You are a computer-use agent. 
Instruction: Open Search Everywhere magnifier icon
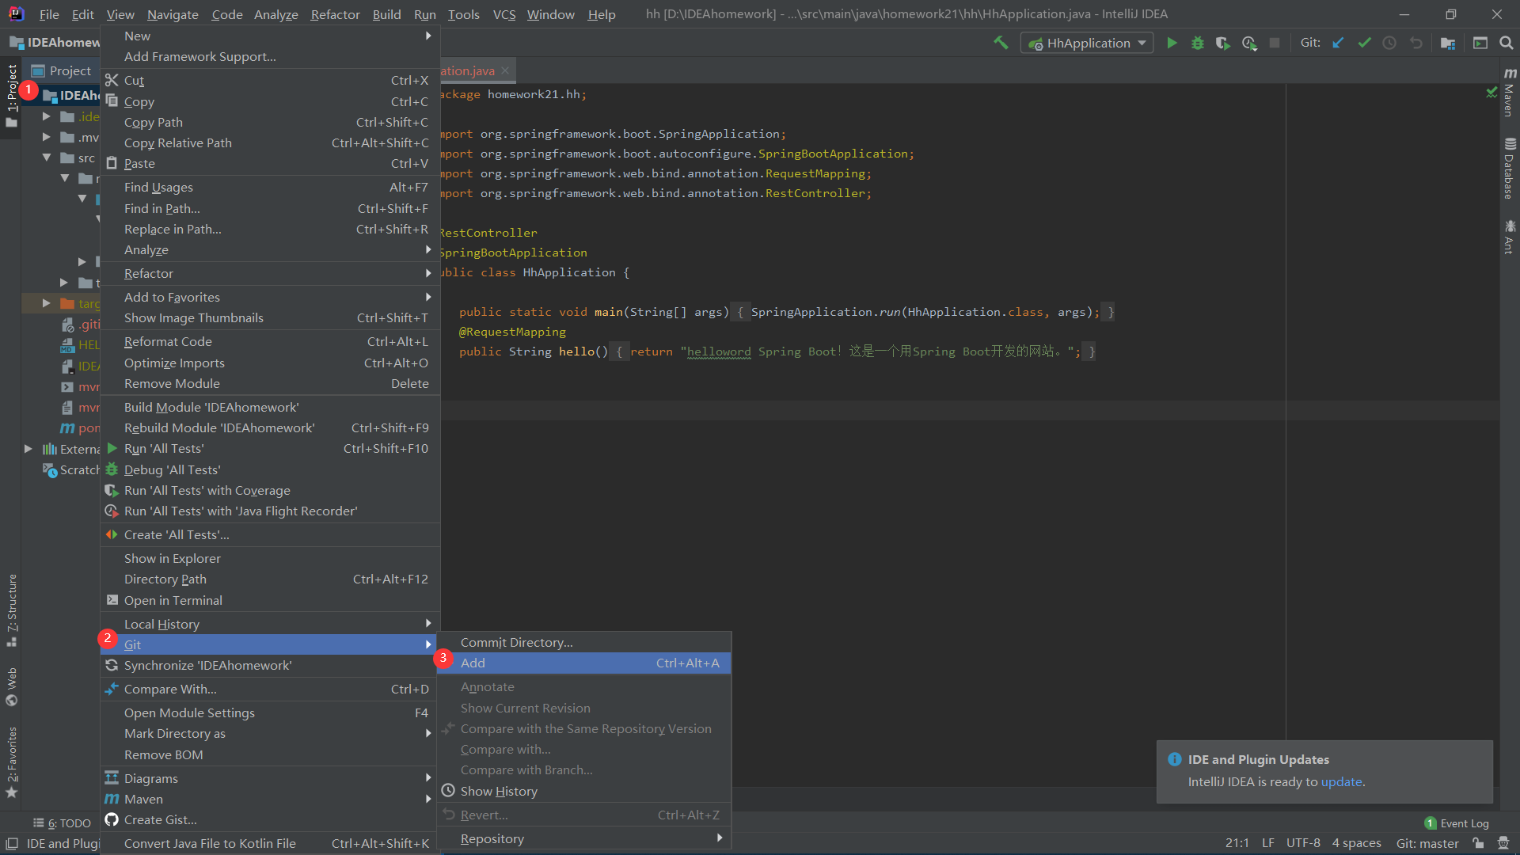(x=1506, y=43)
